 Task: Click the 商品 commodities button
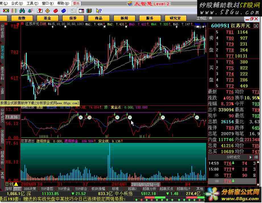click(99, 18)
